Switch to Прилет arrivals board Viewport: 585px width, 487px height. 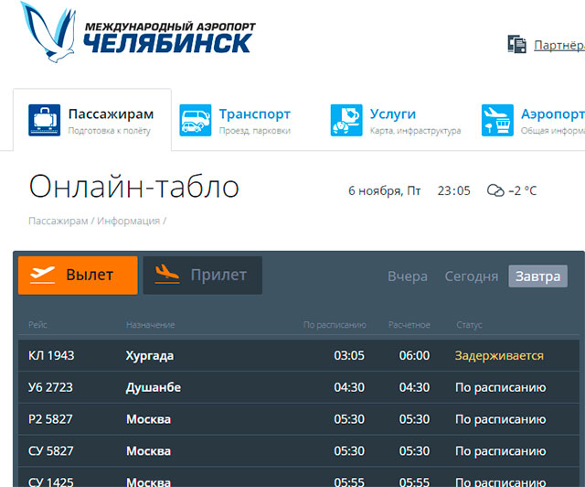[202, 275]
